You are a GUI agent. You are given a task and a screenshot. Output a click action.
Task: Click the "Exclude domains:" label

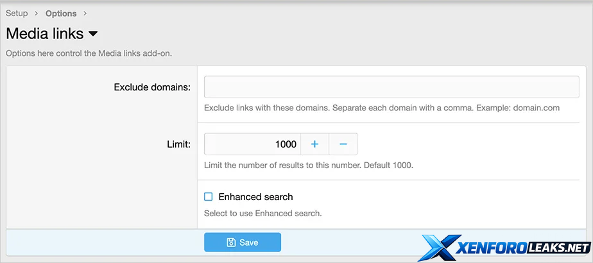(152, 87)
